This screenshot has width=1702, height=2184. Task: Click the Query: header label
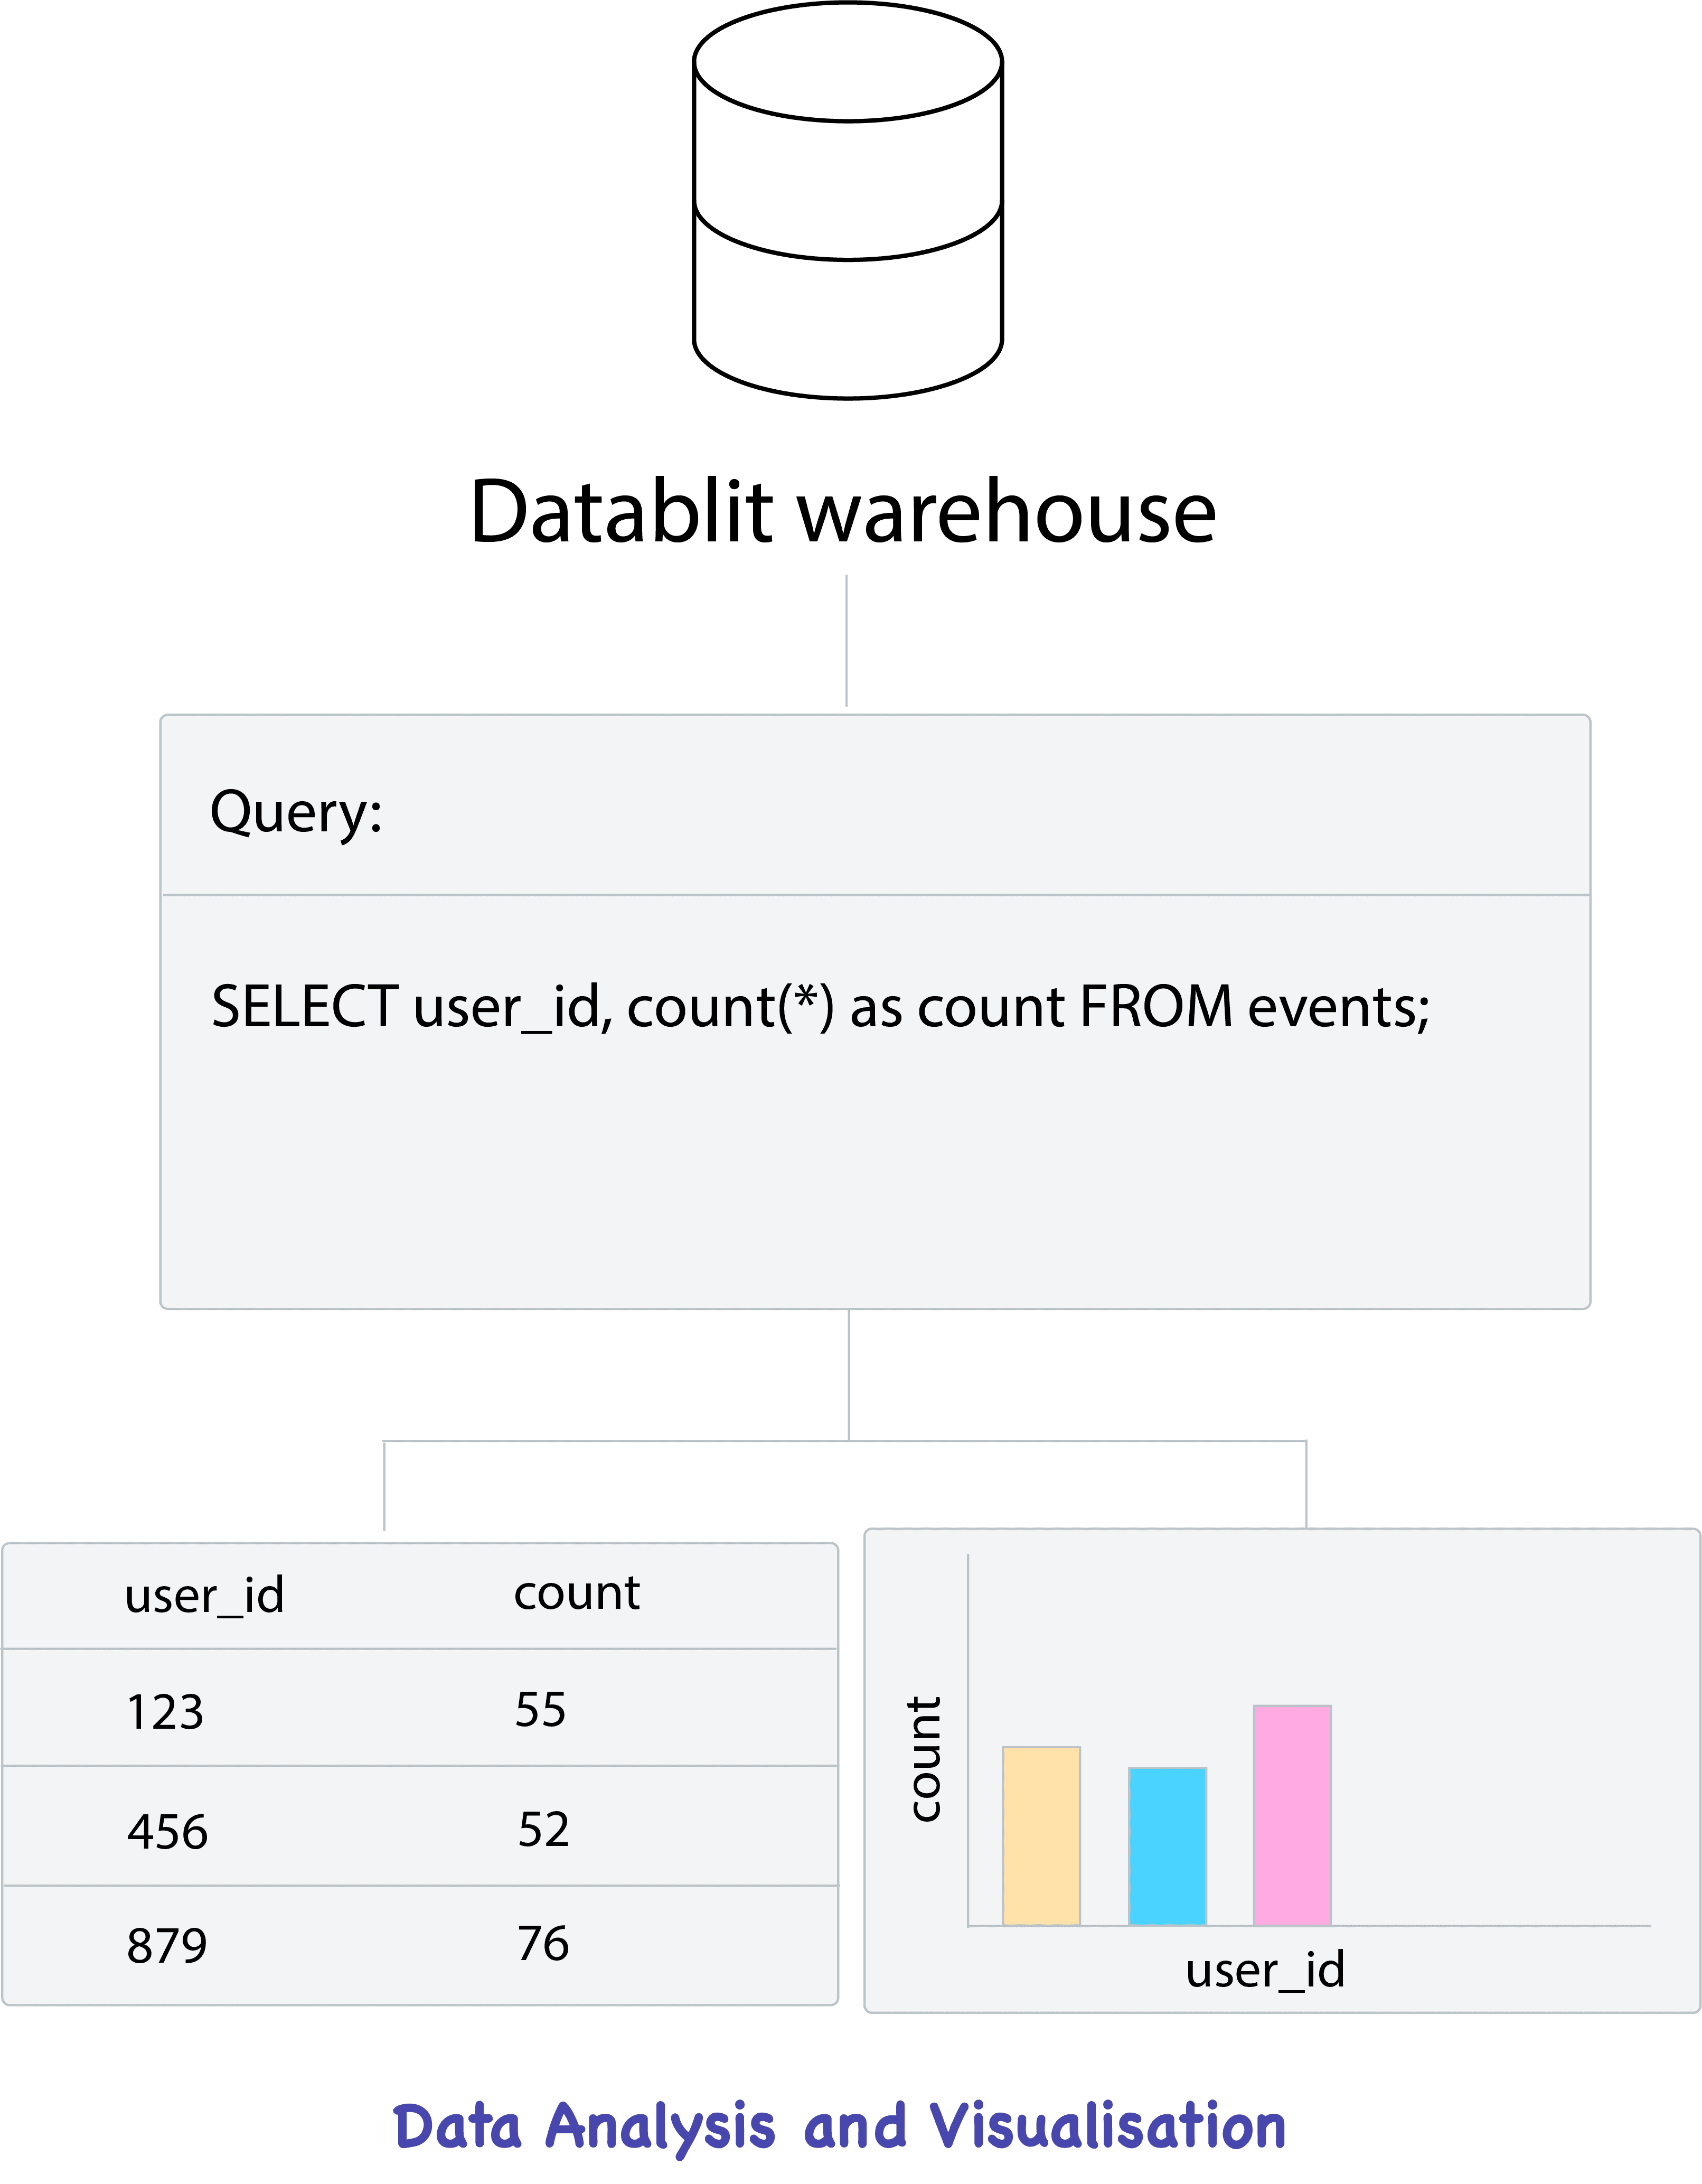296,811
